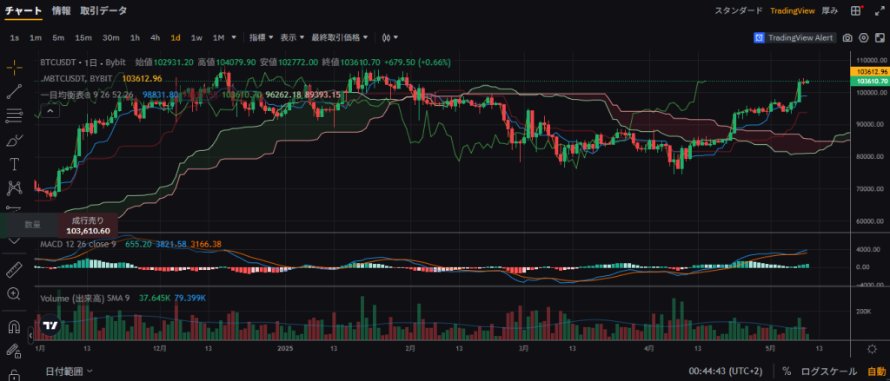Open chart settings hexagon icon
Screen dimensions: 890x381
pos(864,37)
